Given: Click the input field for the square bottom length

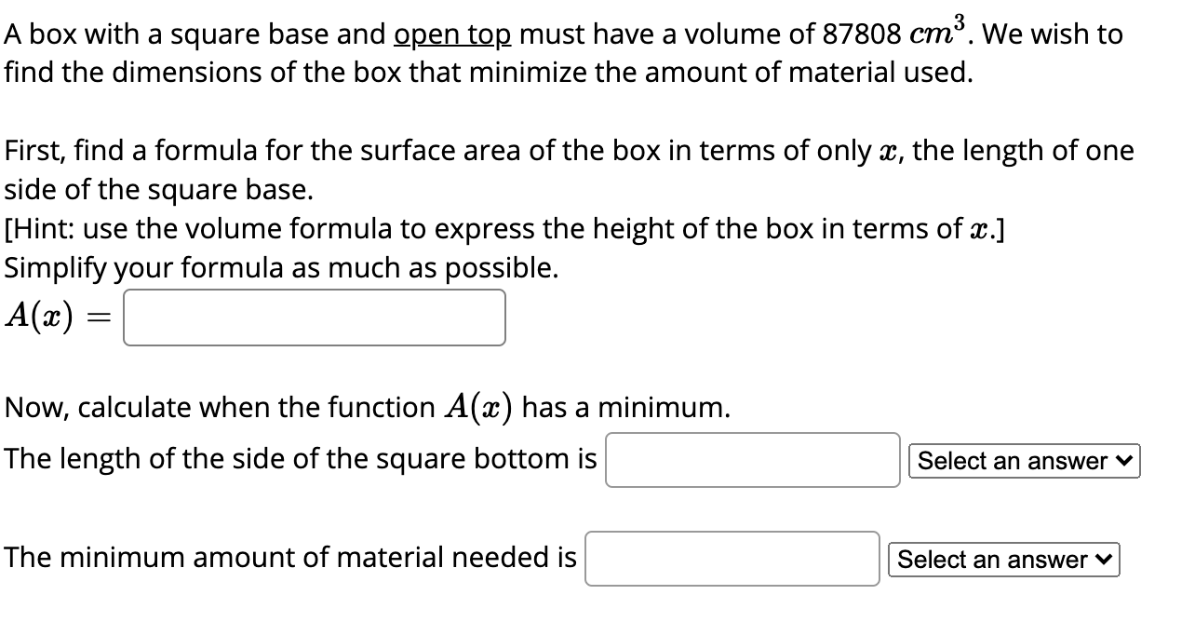Looking at the screenshot, I should (x=752, y=461).
